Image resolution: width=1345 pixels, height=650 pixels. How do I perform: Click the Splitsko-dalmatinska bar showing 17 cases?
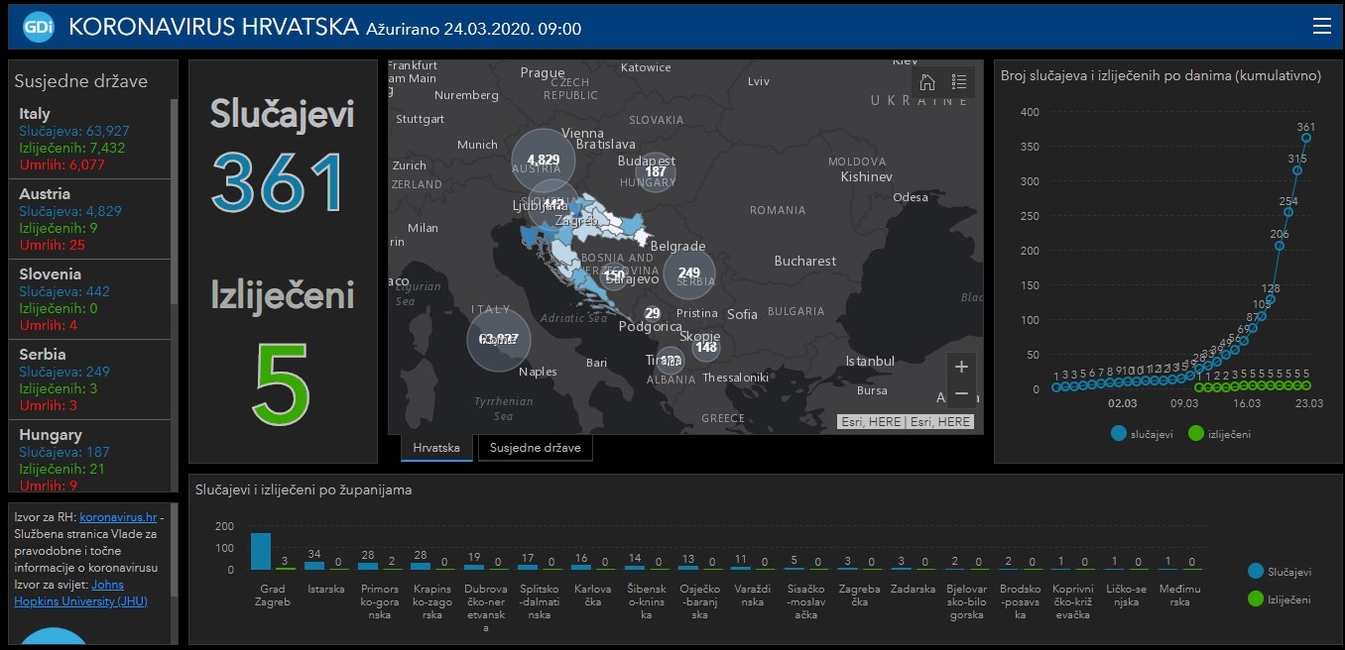(528, 568)
